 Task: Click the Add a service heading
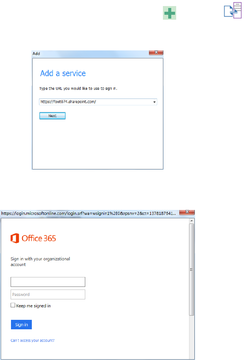pos(63,74)
